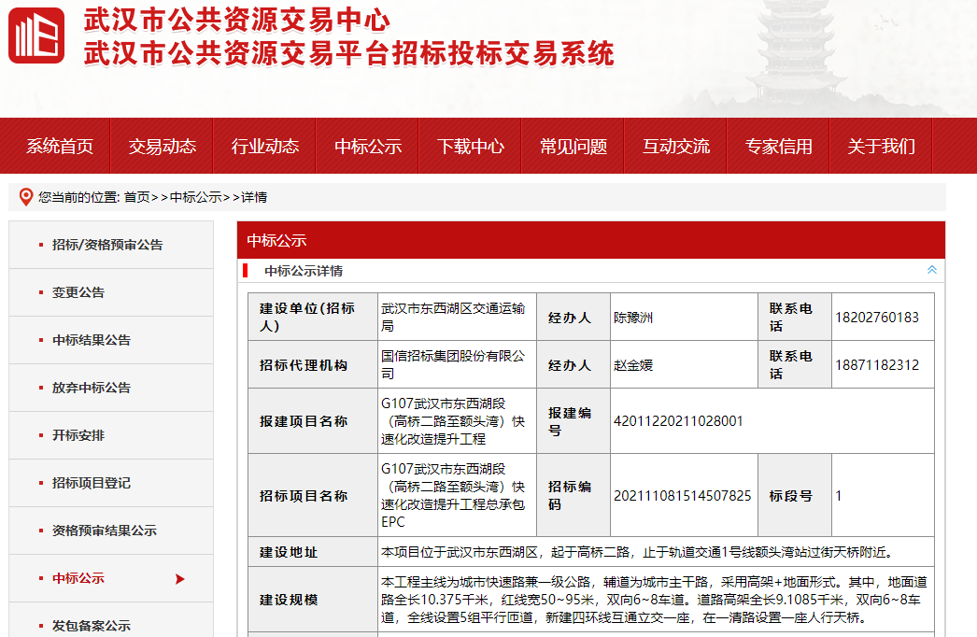Open the 关于我们 page
Screen dimensions: 977x637
[882, 147]
